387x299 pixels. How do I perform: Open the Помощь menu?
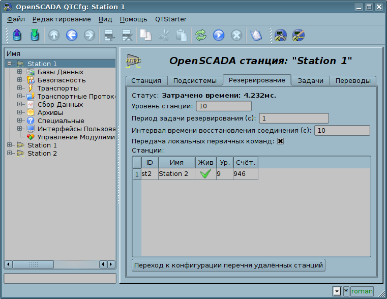[x=133, y=19]
